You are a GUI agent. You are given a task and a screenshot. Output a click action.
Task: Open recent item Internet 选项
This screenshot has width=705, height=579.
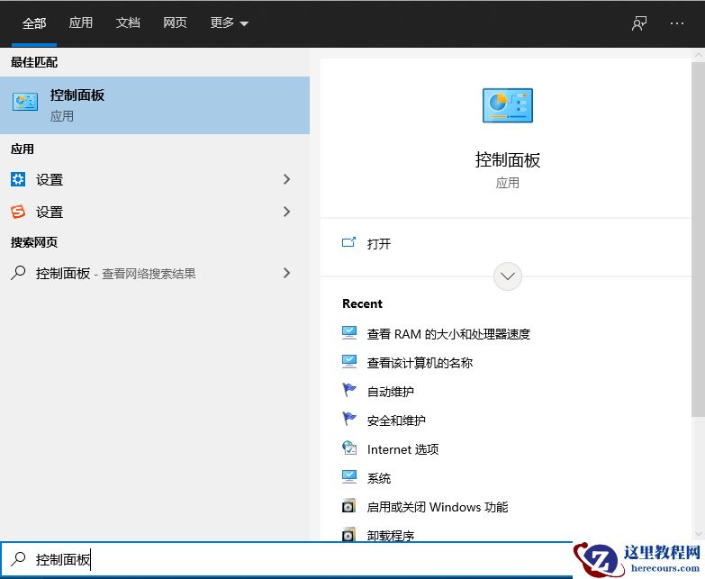coord(402,449)
